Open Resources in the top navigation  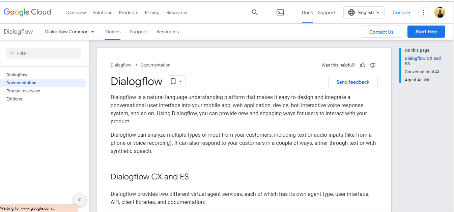pyautogui.click(x=177, y=12)
